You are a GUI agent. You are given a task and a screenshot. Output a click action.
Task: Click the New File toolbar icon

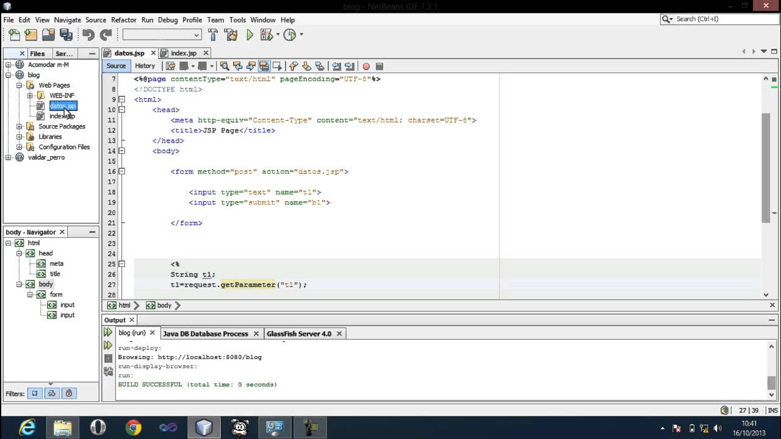coord(14,35)
